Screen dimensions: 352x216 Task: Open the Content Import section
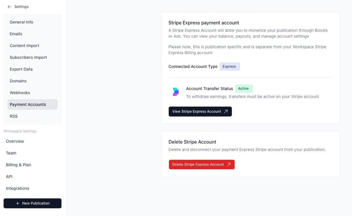coord(24,46)
